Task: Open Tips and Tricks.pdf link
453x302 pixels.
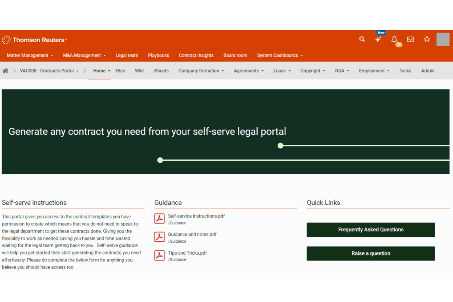Action: (187, 253)
